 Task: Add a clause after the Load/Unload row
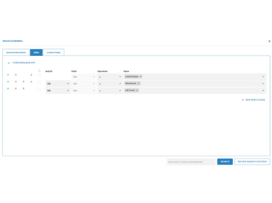pyautogui.click(x=8, y=75)
